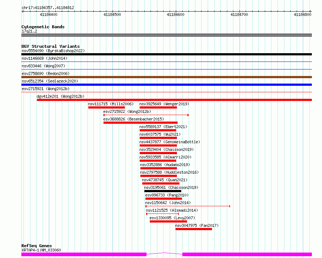Click the Cytogenetic Bands track title
The image size is (322, 258).
pos(43,27)
